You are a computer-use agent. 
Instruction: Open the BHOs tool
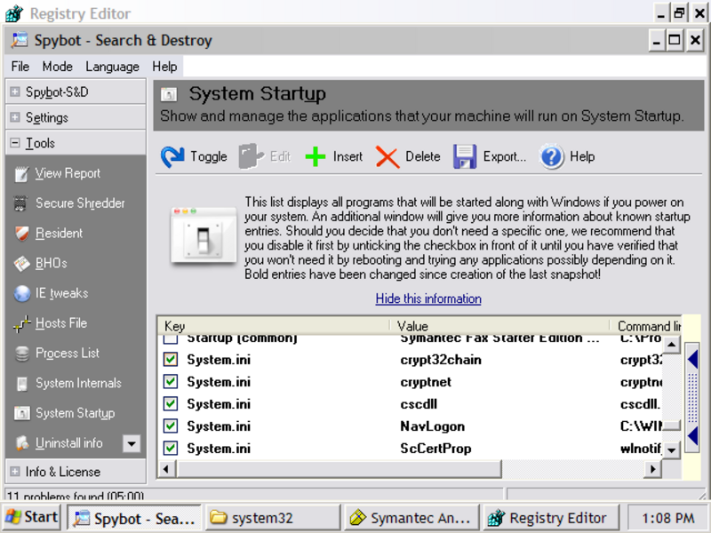[x=51, y=263]
